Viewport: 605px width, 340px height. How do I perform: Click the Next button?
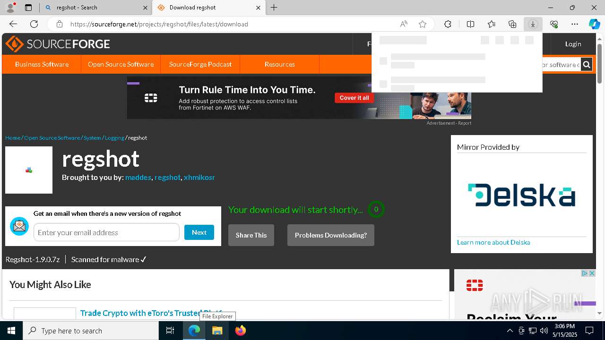(x=199, y=232)
